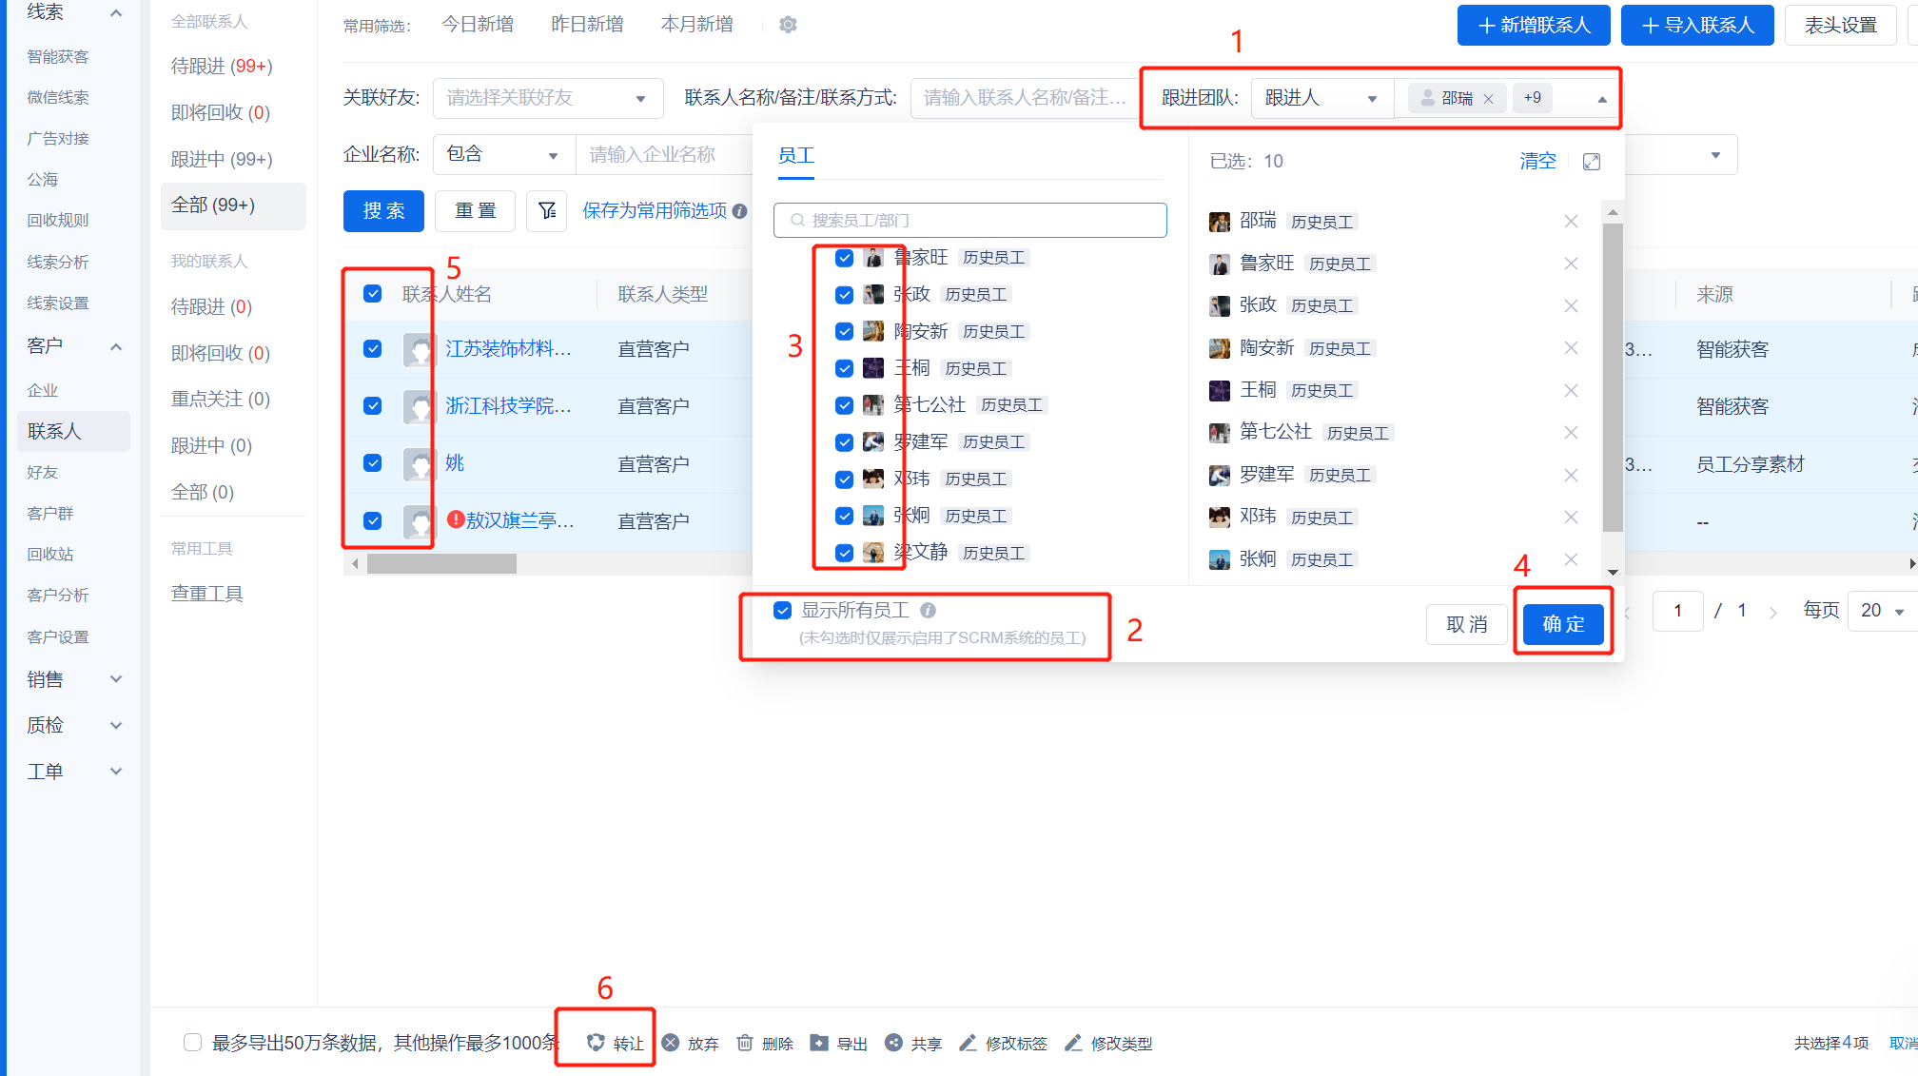This screenshot has width=1918, height=1076.
Task: Click the expand icon beside 清空
Action: coord(1592,162)
